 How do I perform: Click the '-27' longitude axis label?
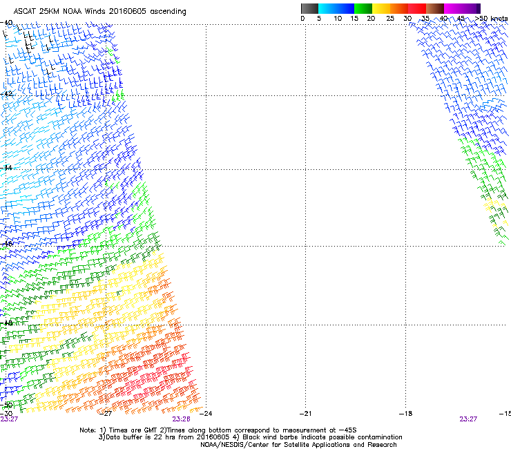[x=105, y=414]
